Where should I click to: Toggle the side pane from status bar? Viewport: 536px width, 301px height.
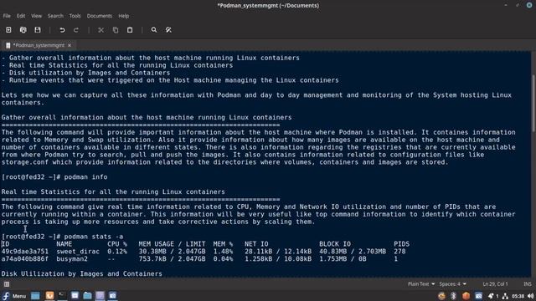point(7,284)
